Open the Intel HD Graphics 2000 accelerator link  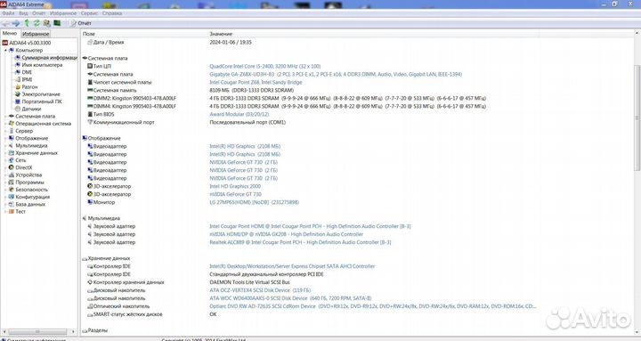tap(235, 186)
